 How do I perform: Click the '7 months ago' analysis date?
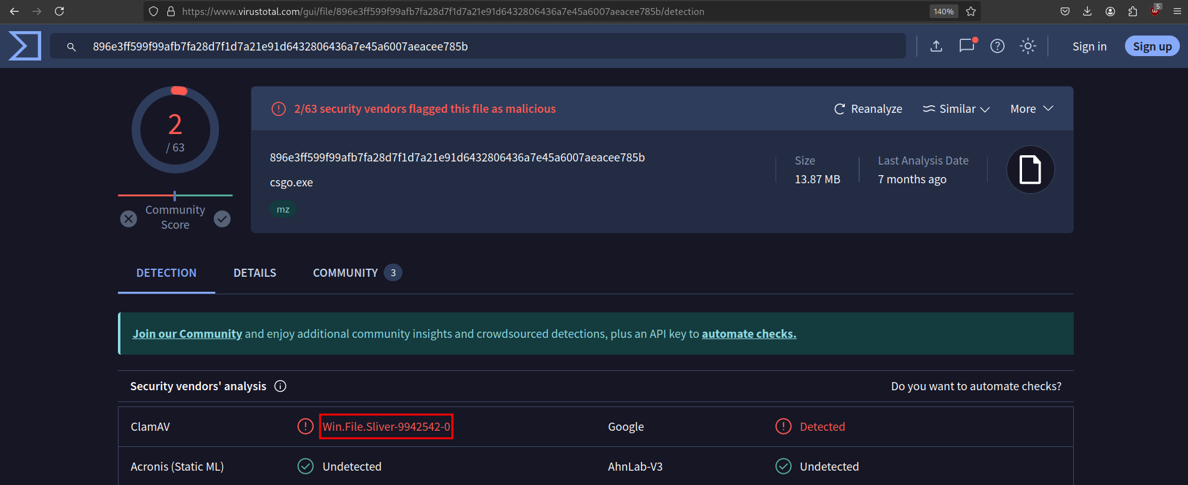click(x=912, y=180)
